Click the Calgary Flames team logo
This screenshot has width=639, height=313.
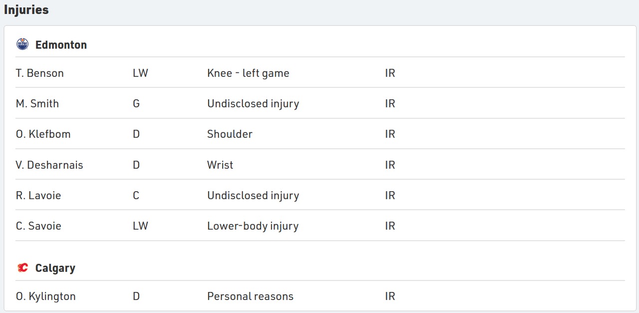click(22, 268)
